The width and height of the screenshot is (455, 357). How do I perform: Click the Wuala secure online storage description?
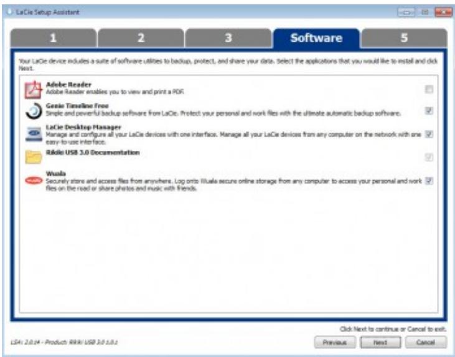point(234,185)
